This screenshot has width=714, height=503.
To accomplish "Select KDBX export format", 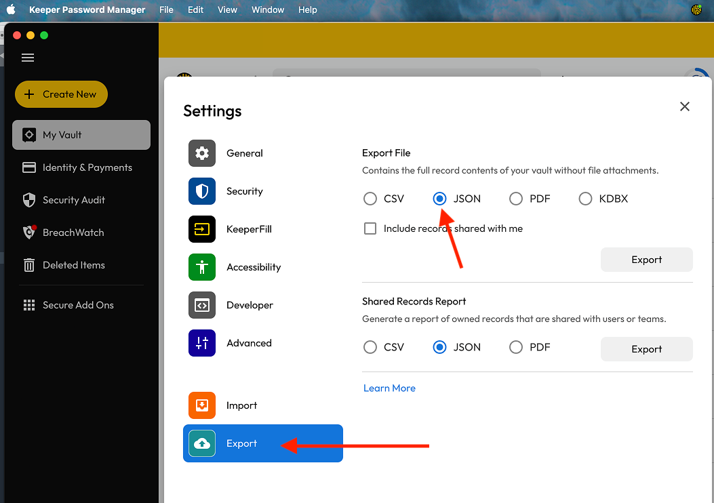I will [x=585, y=199].
